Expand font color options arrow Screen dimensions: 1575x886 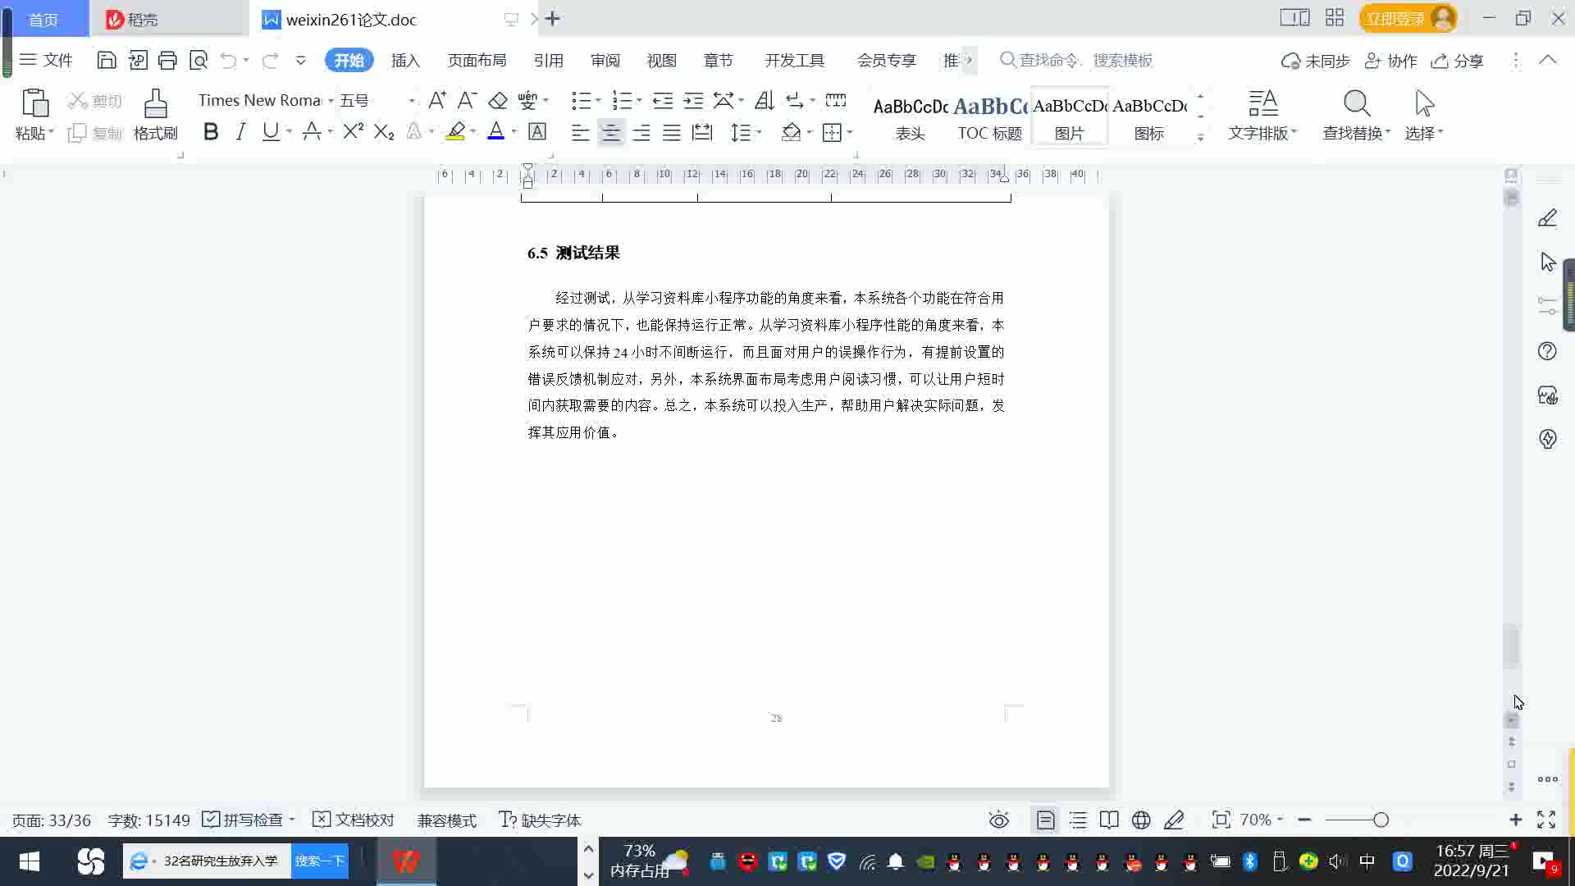coord(514,132)
